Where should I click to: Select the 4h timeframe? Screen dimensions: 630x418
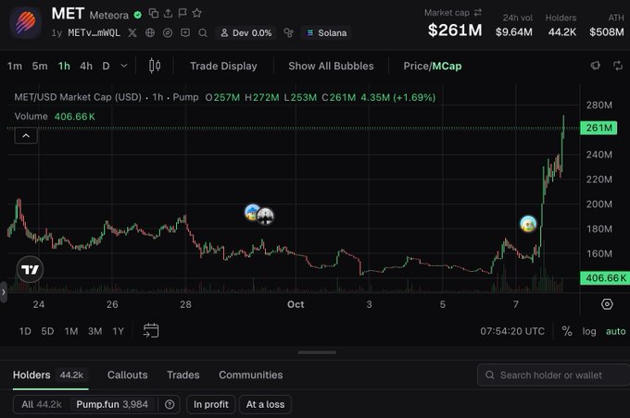[x=86, y=66]
